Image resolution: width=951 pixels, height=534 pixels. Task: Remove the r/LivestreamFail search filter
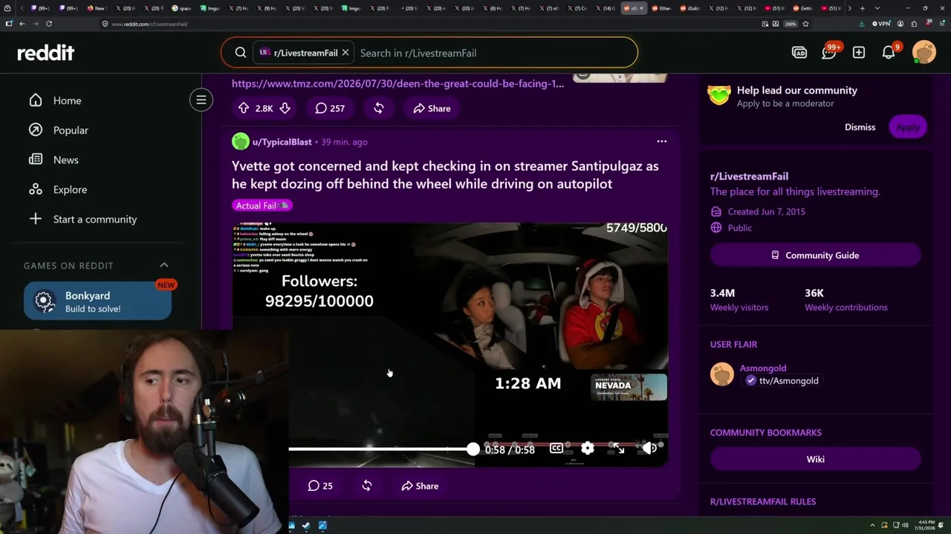(x=345, y=53)
